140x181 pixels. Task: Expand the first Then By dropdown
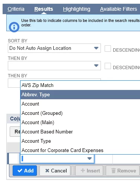tap(96, 65)
